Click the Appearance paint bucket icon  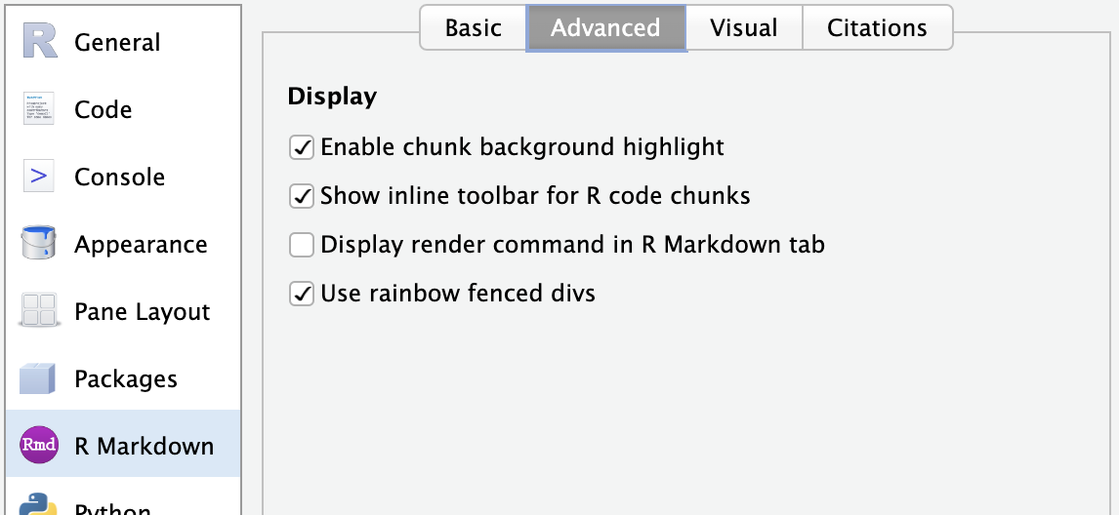click(x=38, y=243)
